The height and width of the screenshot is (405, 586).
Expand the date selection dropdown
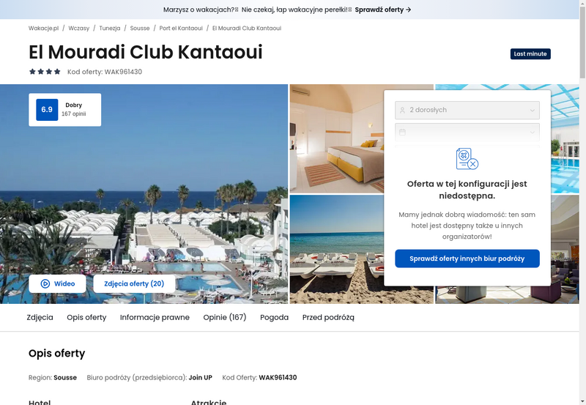(x=467, y=133)
